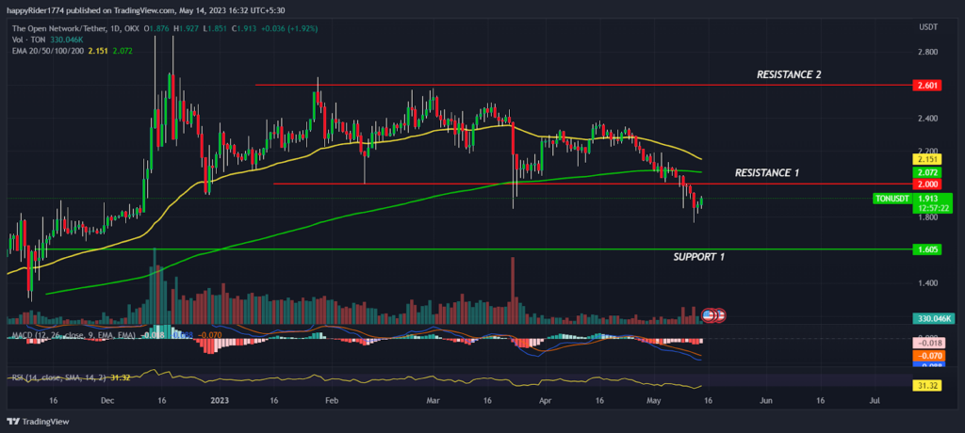Viewport: 965px width, 433px height.
Task: Click the change value +0.036 (+1.92%)
Action: click(288, 29)
